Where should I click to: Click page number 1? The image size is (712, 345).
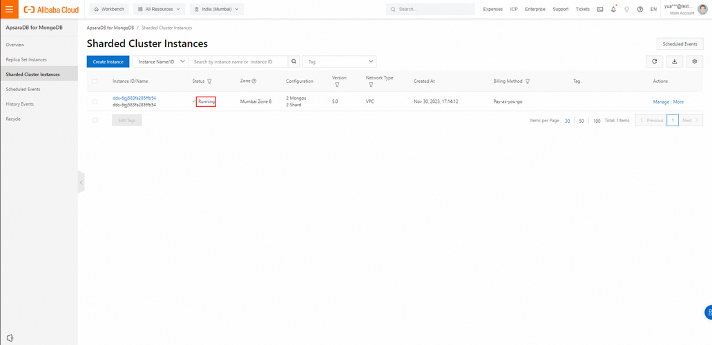coord(673,120)
